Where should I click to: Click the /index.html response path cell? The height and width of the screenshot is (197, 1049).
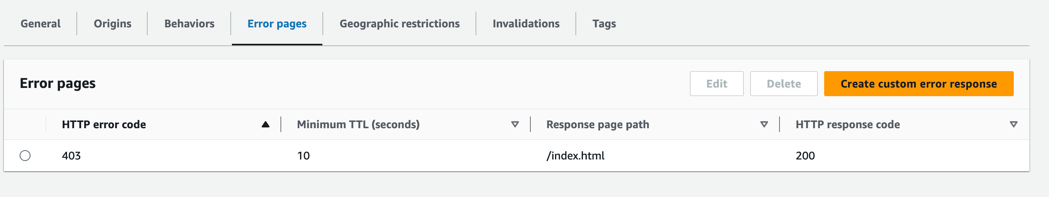[x=575, y=156]
